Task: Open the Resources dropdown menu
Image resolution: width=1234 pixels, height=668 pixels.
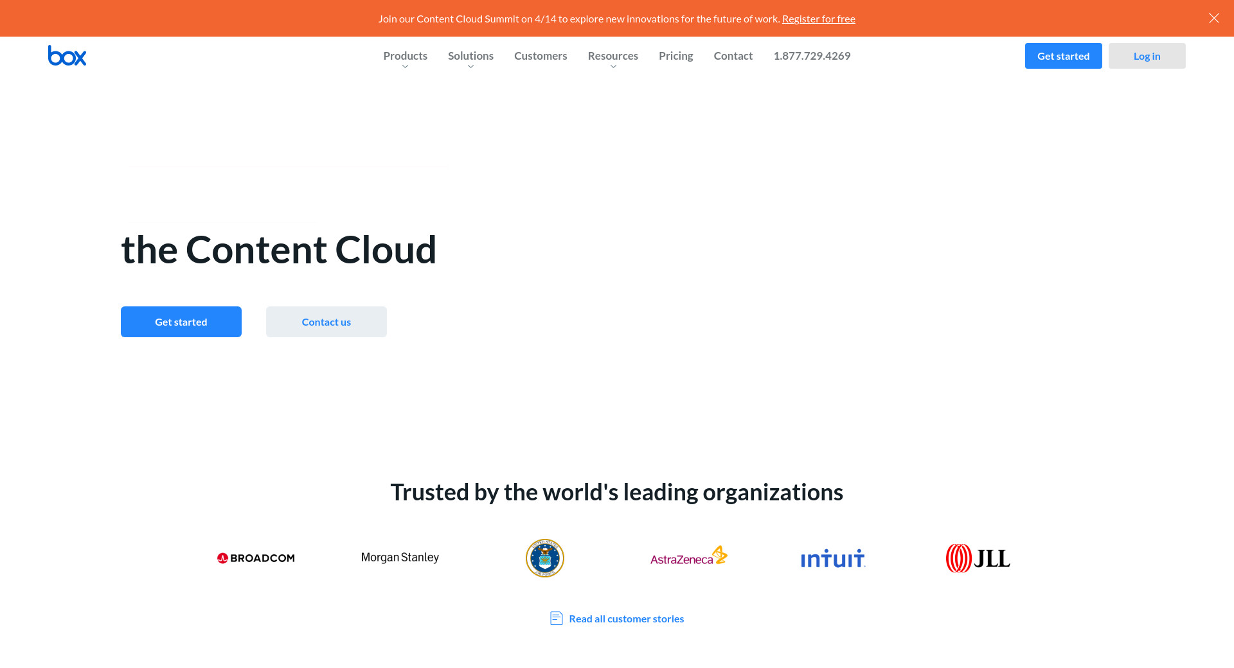Action: click(613, 57)
